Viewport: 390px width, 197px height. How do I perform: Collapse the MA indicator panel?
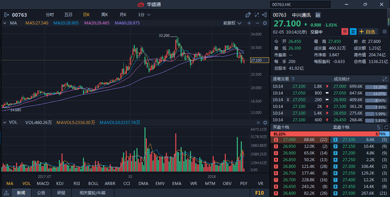5,23
